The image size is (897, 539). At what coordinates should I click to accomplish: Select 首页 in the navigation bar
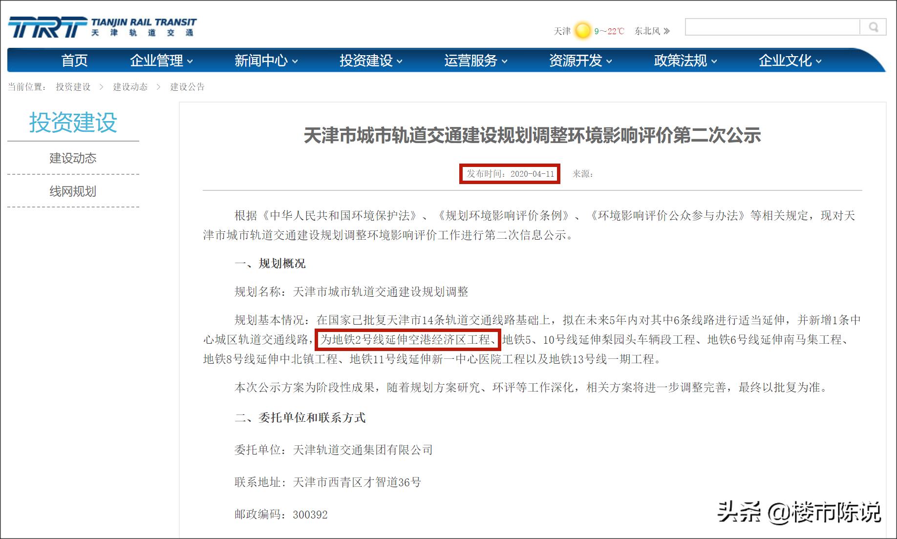pos(74,61)
